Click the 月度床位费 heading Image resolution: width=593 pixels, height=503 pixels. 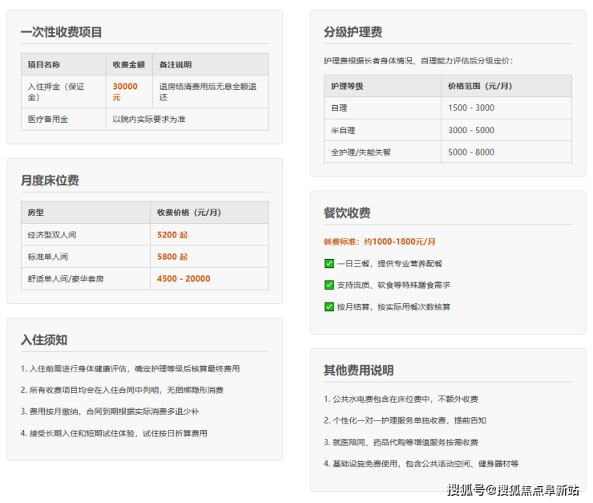click(x=50, y=181)
